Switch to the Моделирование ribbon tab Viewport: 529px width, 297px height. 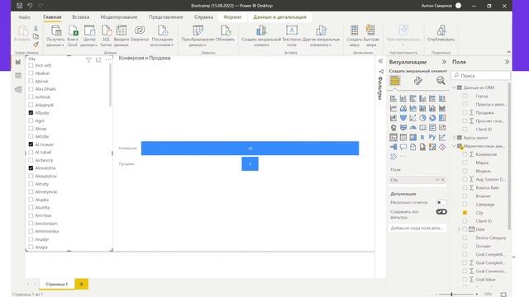pyautogui.click(x=119, y=16)
